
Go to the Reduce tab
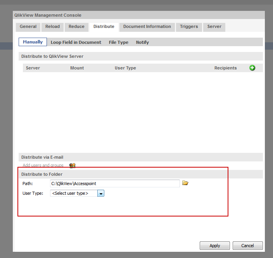click(x=76, y=27)
